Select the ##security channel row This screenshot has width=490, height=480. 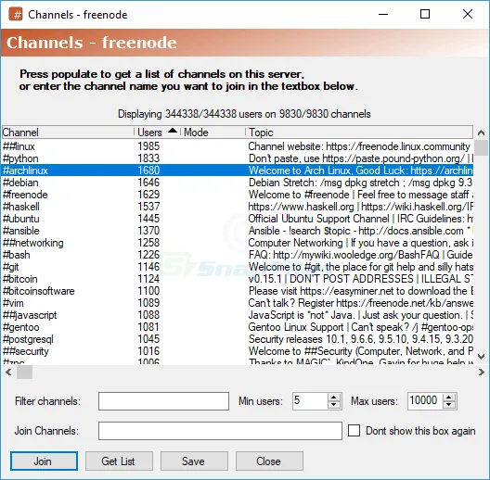click(238, 351)
